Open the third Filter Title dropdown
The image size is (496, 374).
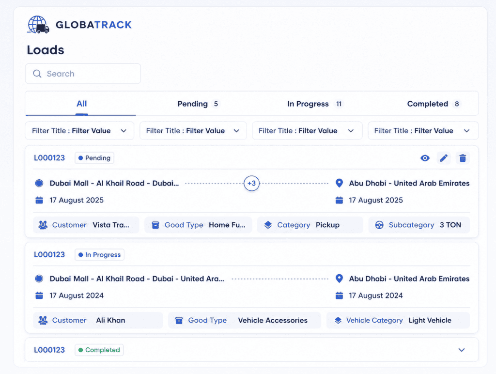tap(307, 131)
